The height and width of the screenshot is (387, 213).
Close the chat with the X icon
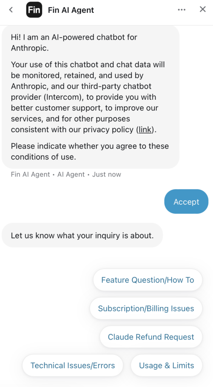pyautogui.click(x=203, y=9)
